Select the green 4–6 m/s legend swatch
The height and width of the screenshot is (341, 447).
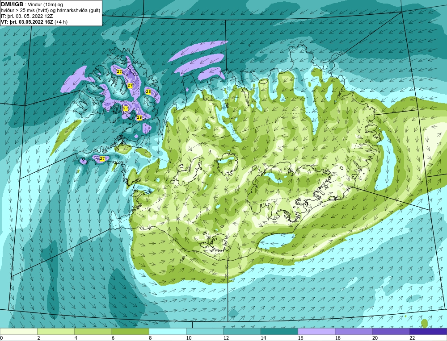pos(93,331)
